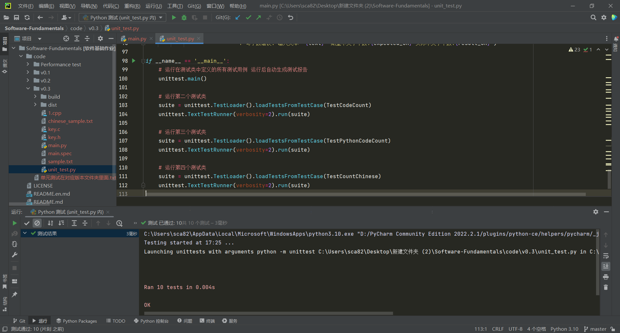Commit changes with the green checkmark
The height and width of the screenshot is (333, 620).
click(248, 17)
